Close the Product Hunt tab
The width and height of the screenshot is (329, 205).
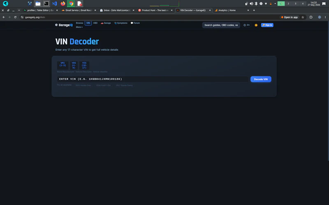[x=171, y=10]
